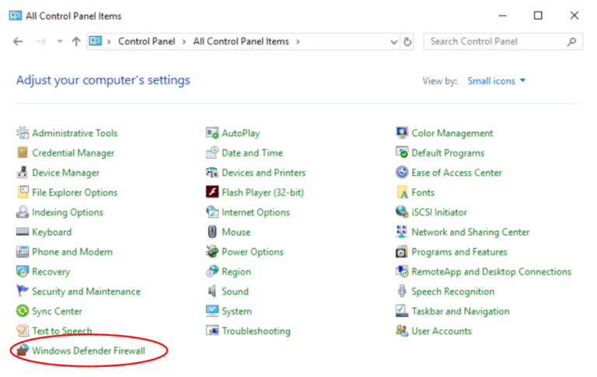The height and width of the screenshot is (377, 597).
Task: Click the Region globe icon
Action: (x=212, y=271)
